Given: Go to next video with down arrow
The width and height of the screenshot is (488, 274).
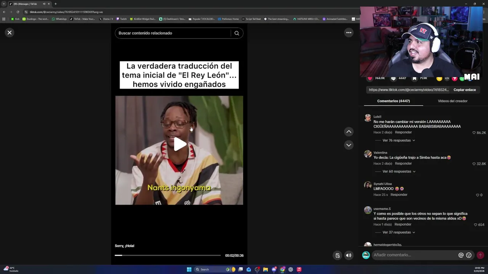Looking at the screenshot, I should 348,145.
